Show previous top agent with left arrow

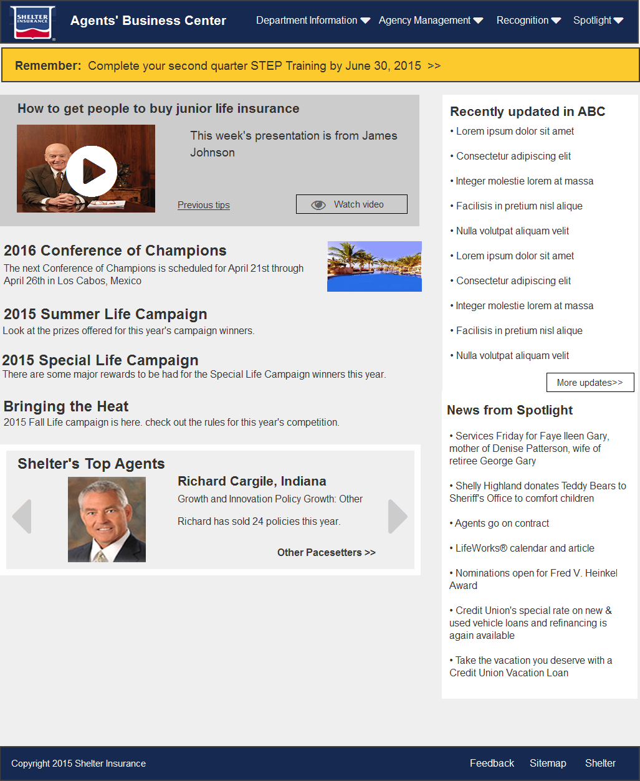22,516
